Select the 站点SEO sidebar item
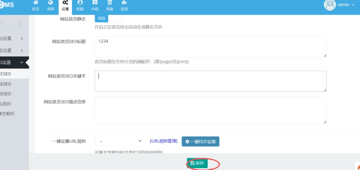Viewport: 360px width, 170px height. pyautogui.click(x=7, y=74)
